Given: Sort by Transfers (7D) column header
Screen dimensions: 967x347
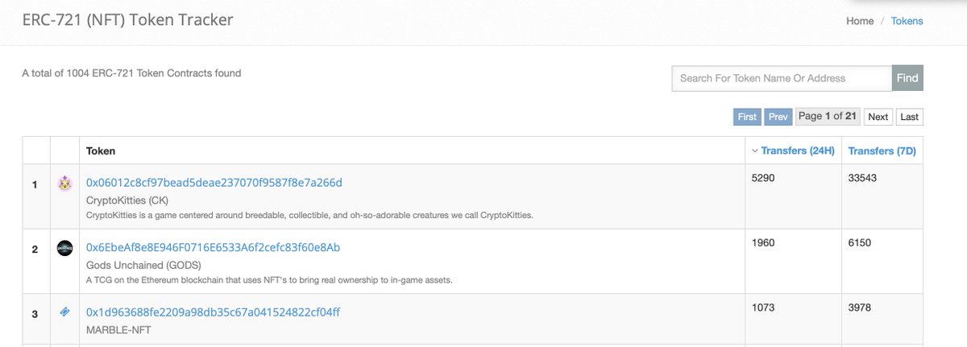Looking at the screenshot, I should [x=882, y=151].
